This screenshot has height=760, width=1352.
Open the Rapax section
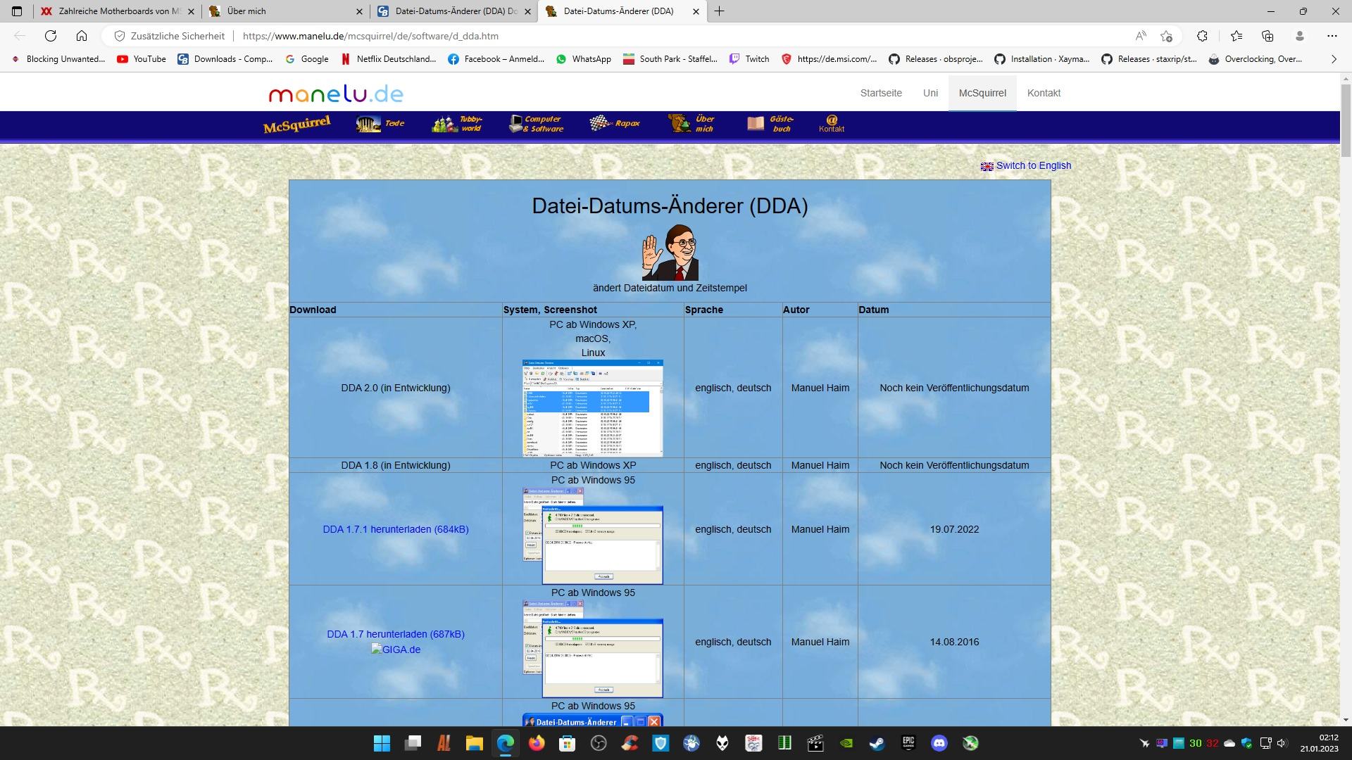click(615, 124)
